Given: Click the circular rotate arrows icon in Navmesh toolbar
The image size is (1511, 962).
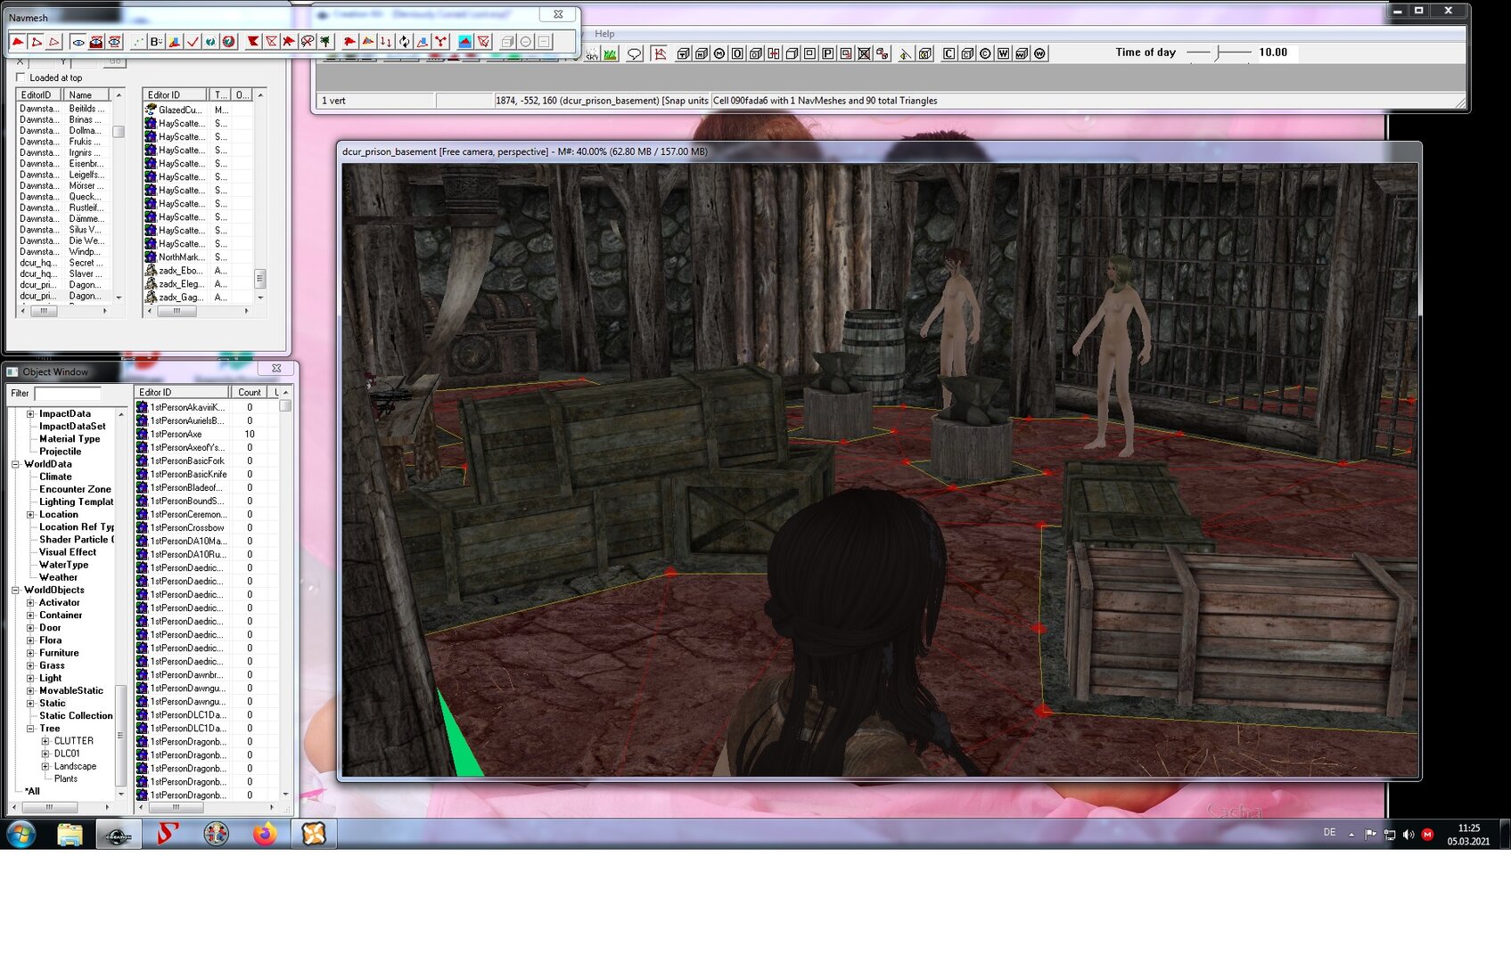Looking at the screenshot, I should [405, 42].
